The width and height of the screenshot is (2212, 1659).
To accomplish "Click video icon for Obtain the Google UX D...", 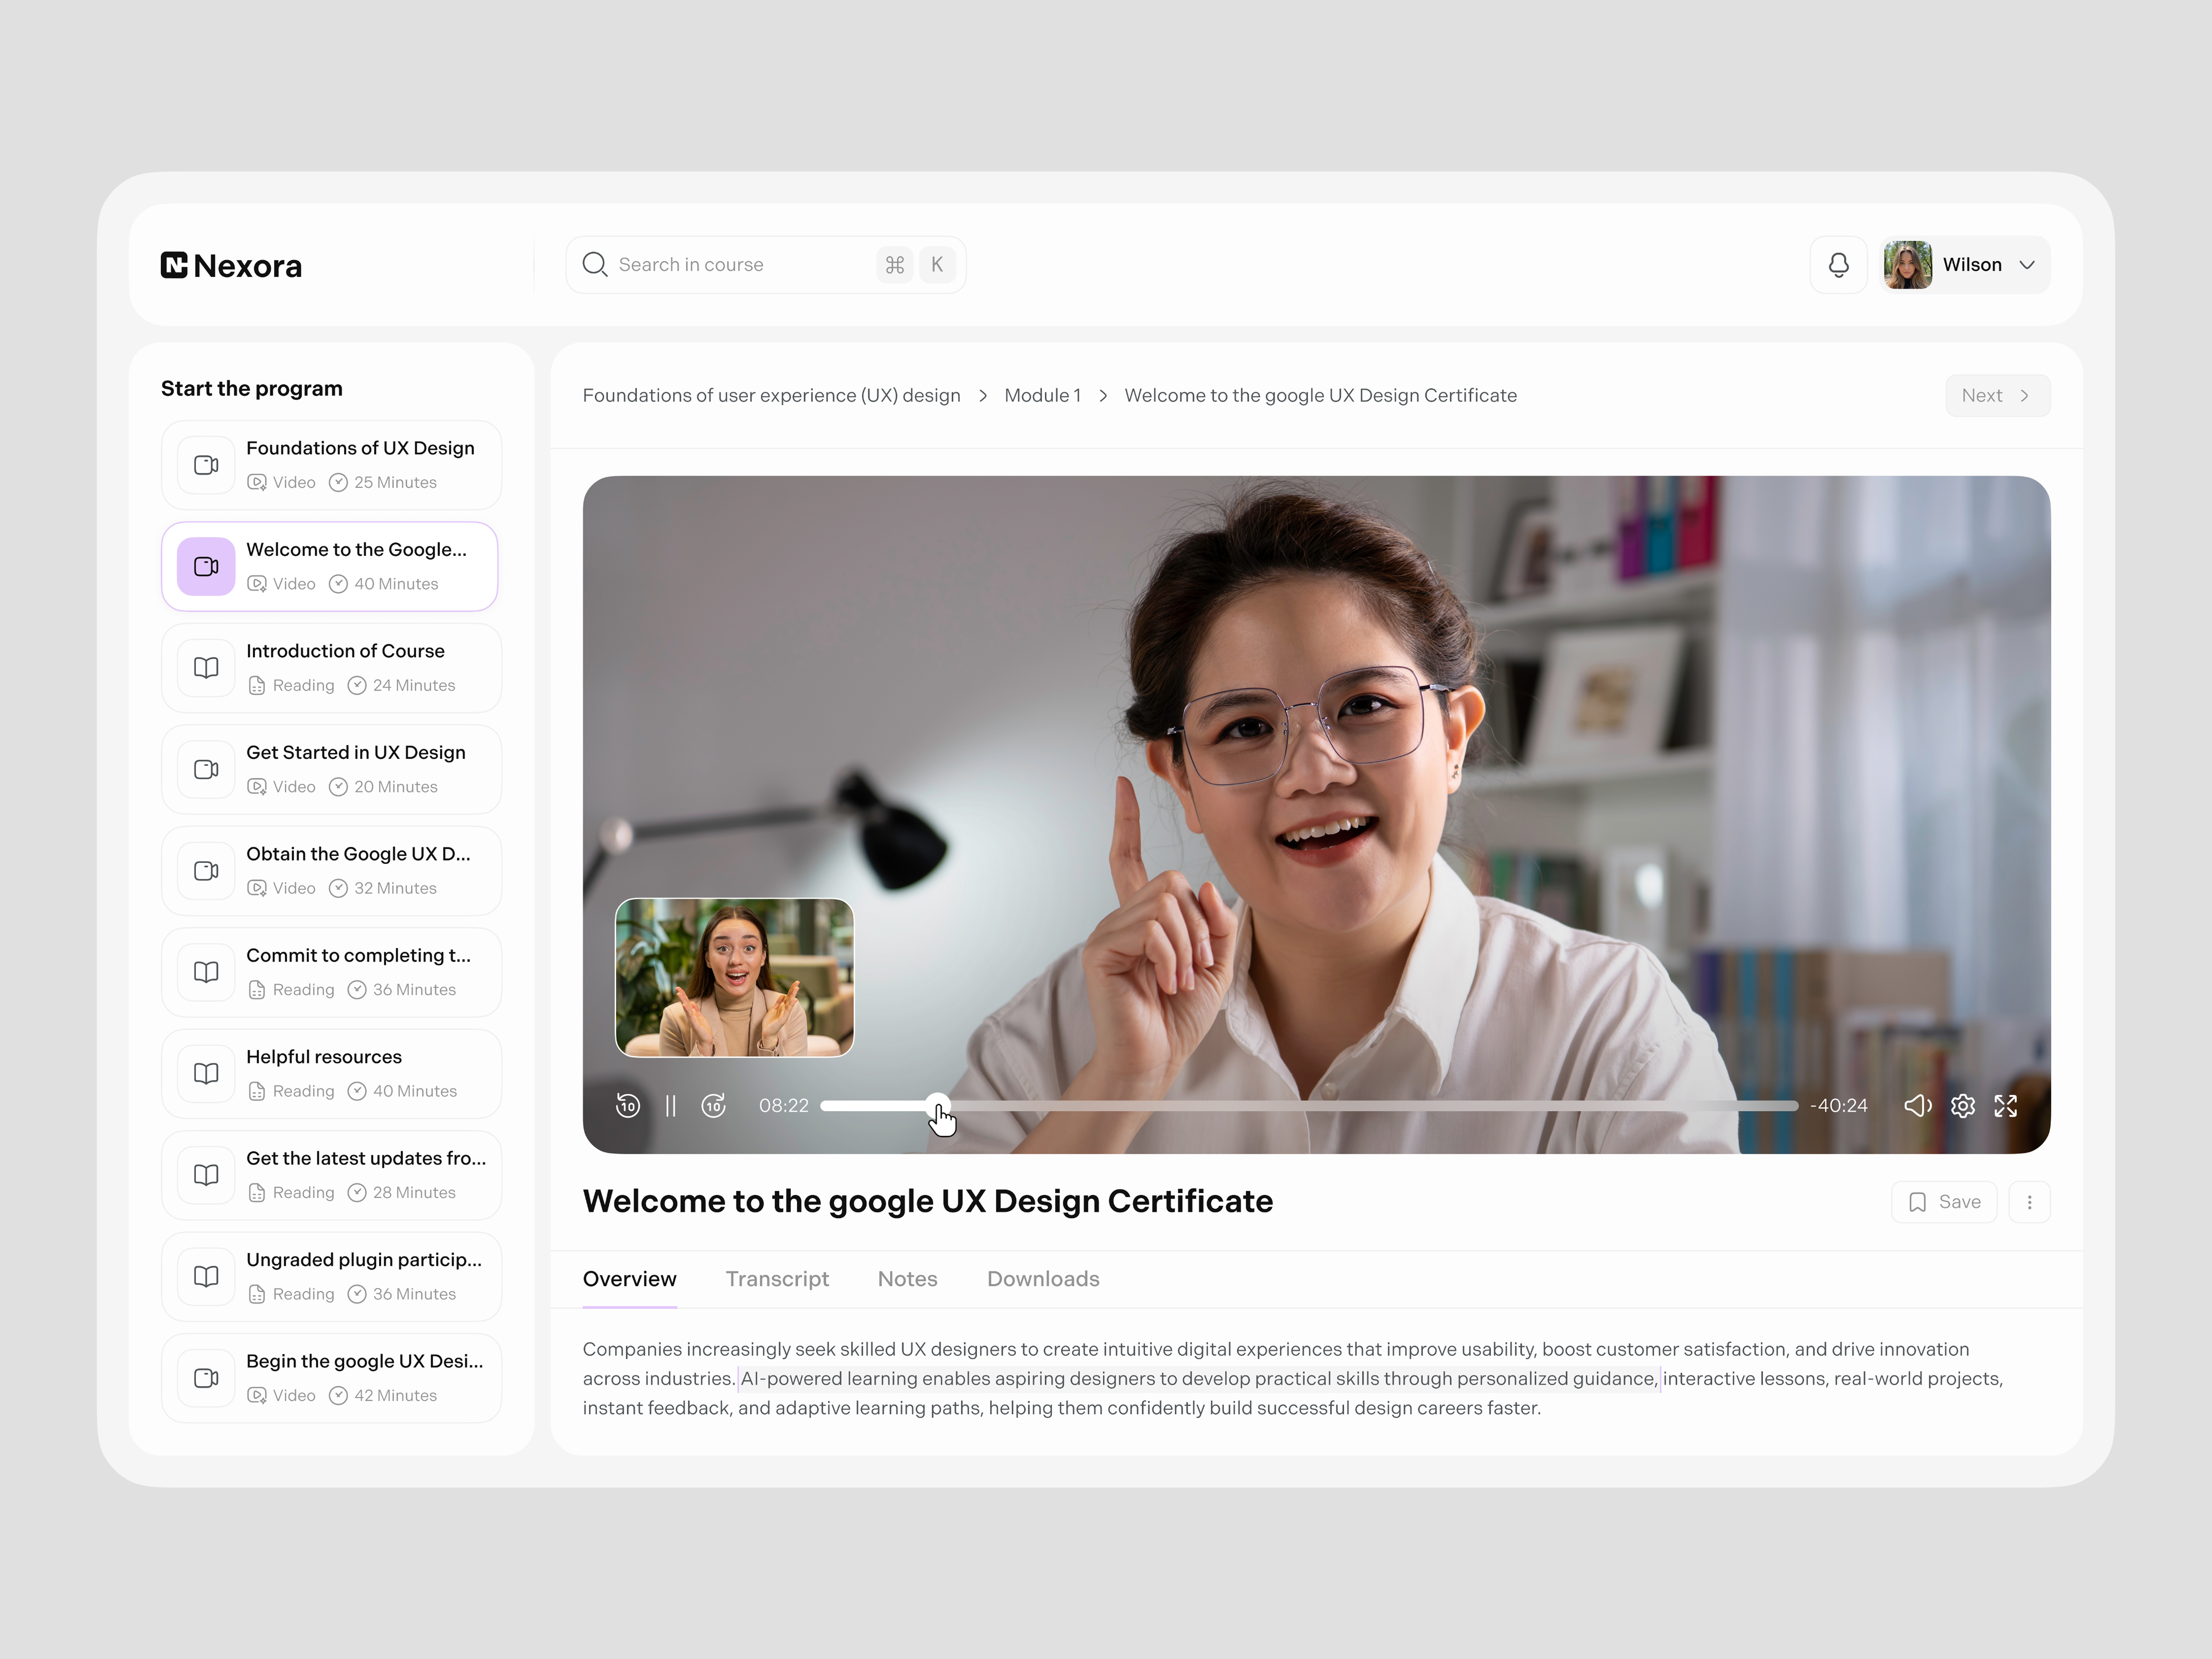I will pyautogui.click(x=206, y=871).
